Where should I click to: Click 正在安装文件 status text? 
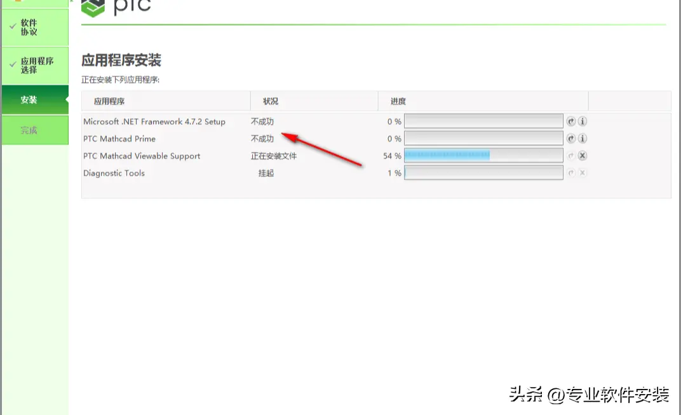(274, 156)
